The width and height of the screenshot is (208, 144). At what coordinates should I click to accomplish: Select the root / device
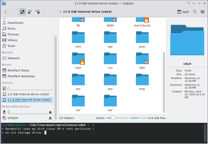tap(27, 88)
